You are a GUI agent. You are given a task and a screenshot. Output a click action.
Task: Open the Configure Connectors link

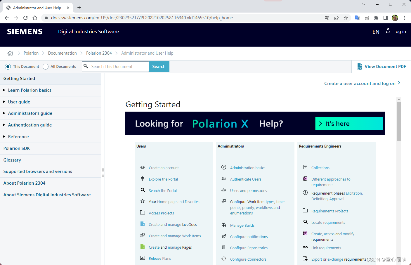[x=248, y=259]
